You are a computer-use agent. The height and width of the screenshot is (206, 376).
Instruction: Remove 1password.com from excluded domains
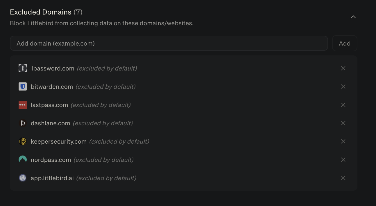[x=343, y=68]
